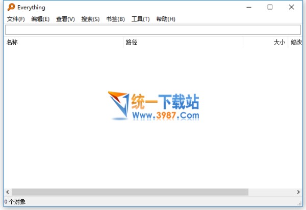Maximize the Everything window
The height and width of the screenshot is (210, 306).
(270, 7)
